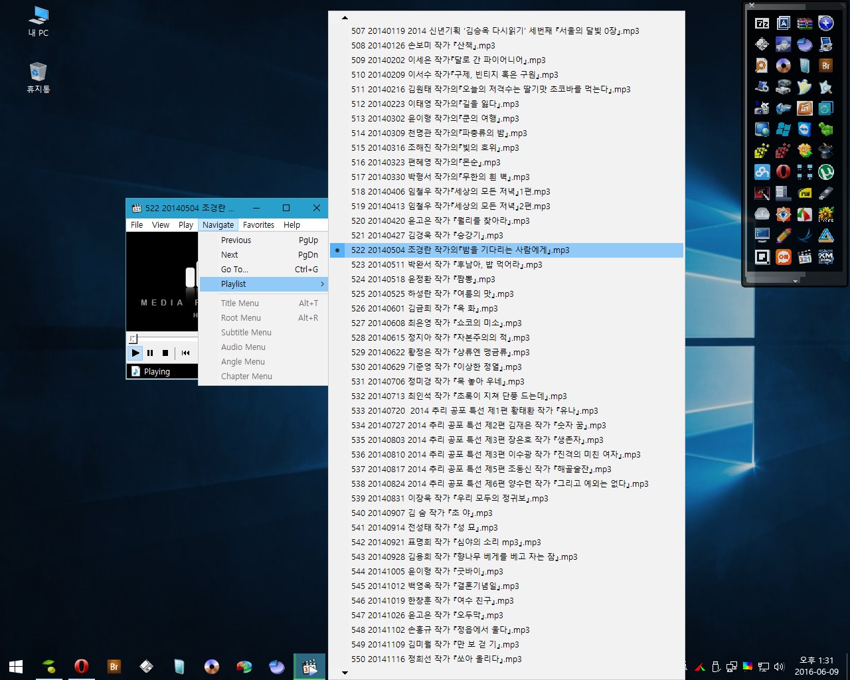Play track 533 황태환 '유나'
The width and height of the screenshot is (850, 680).
click(x=507, y=410)
